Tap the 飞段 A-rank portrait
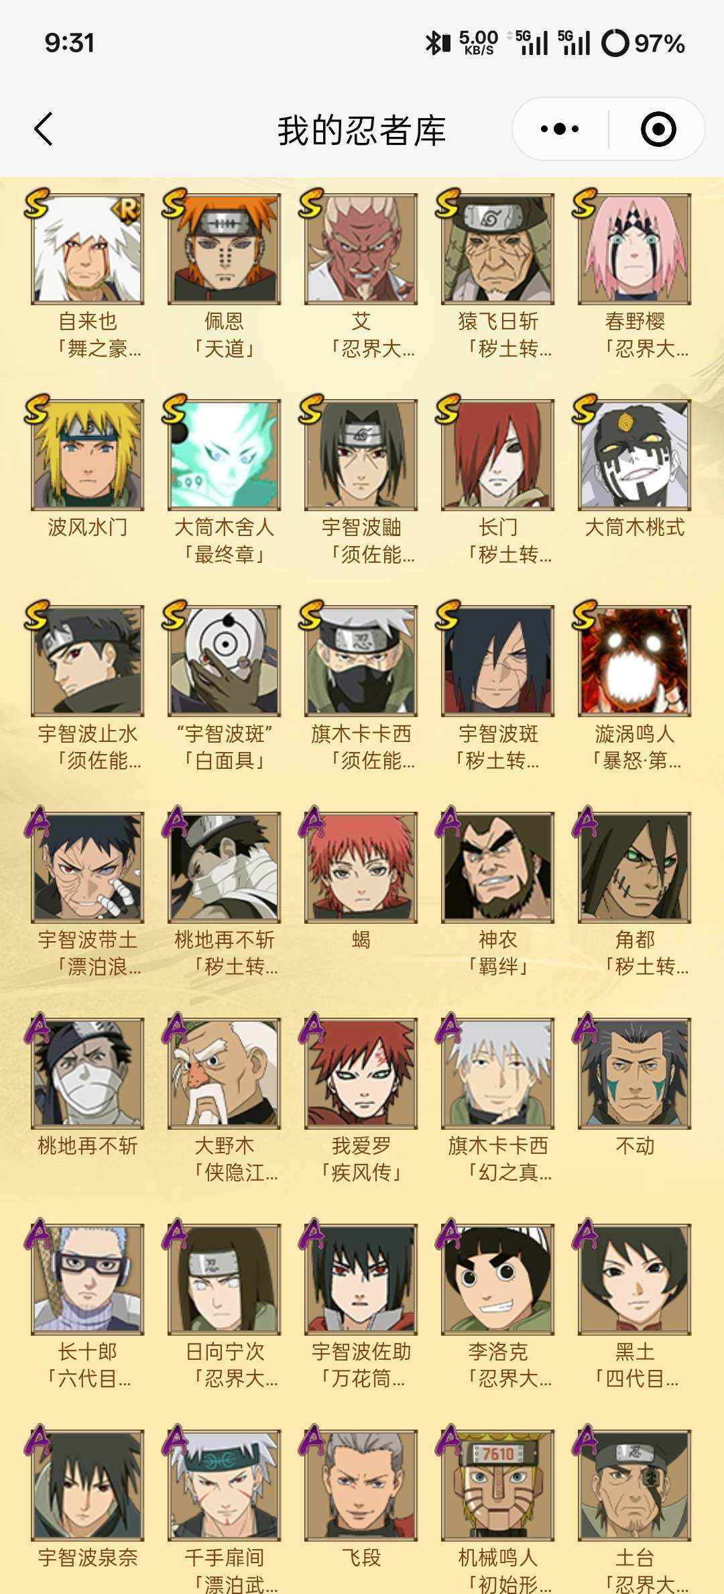Image resolution: width=724 pixels, height=1594 pixels. click(x=361, y=1485)
